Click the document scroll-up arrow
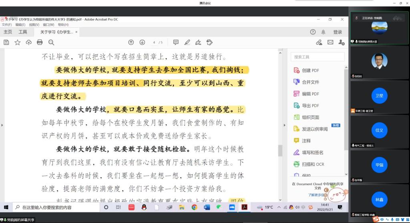This screenshot has width=410, height=223. [x=280, y=53]
